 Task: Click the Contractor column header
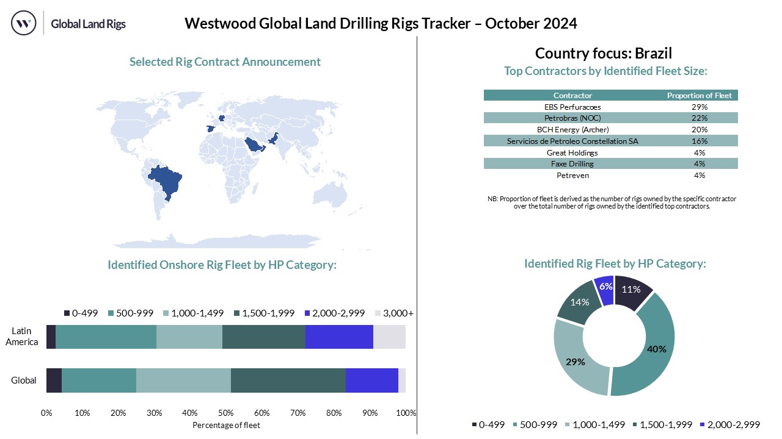pyautogui.click(x=572, y=95)
